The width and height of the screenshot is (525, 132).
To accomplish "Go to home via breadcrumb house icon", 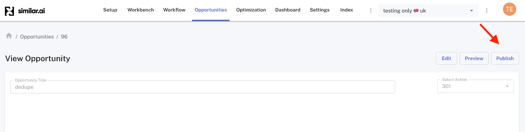I will click(9, 36).
